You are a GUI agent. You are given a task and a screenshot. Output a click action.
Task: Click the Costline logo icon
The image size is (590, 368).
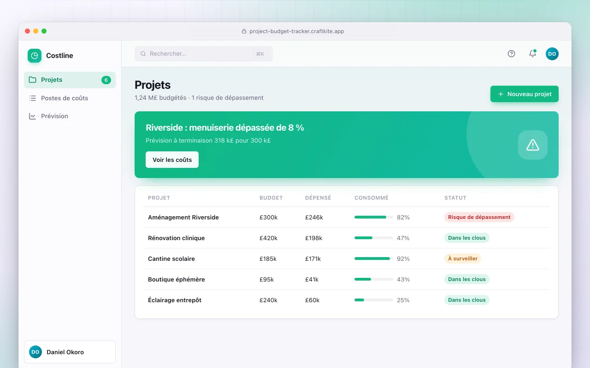click(35, 56)
